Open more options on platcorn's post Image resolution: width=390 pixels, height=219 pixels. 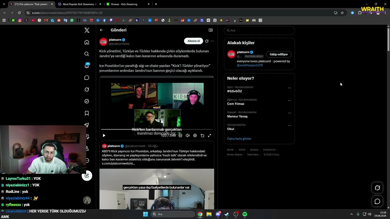point(212,41)
